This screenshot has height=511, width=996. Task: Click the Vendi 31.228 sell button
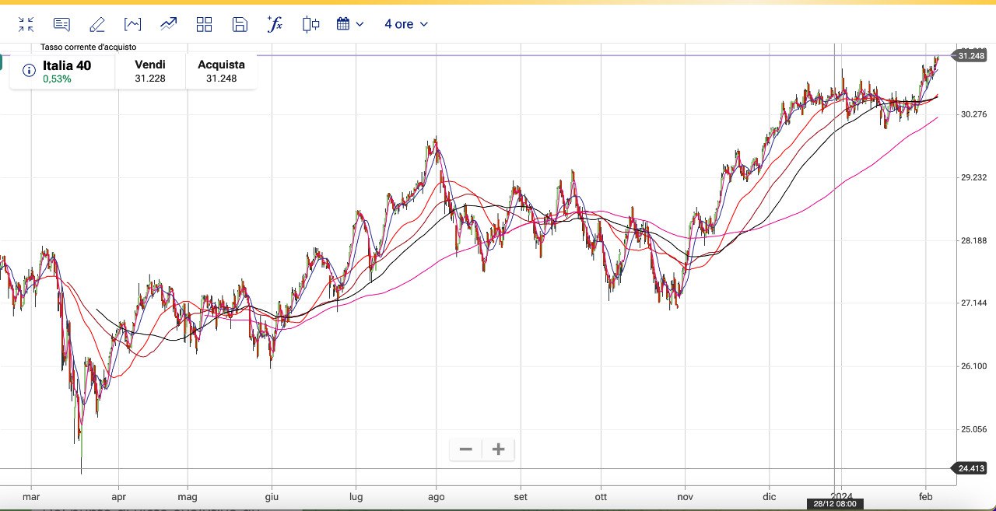pos(150,71)
